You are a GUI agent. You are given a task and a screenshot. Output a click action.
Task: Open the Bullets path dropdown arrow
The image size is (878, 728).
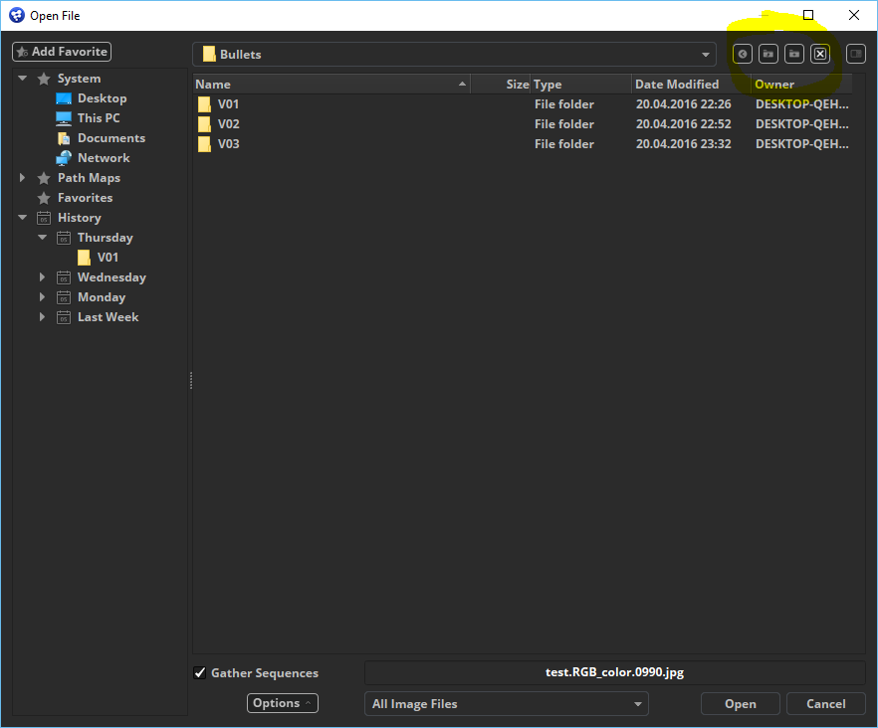[x=706, y=55]
